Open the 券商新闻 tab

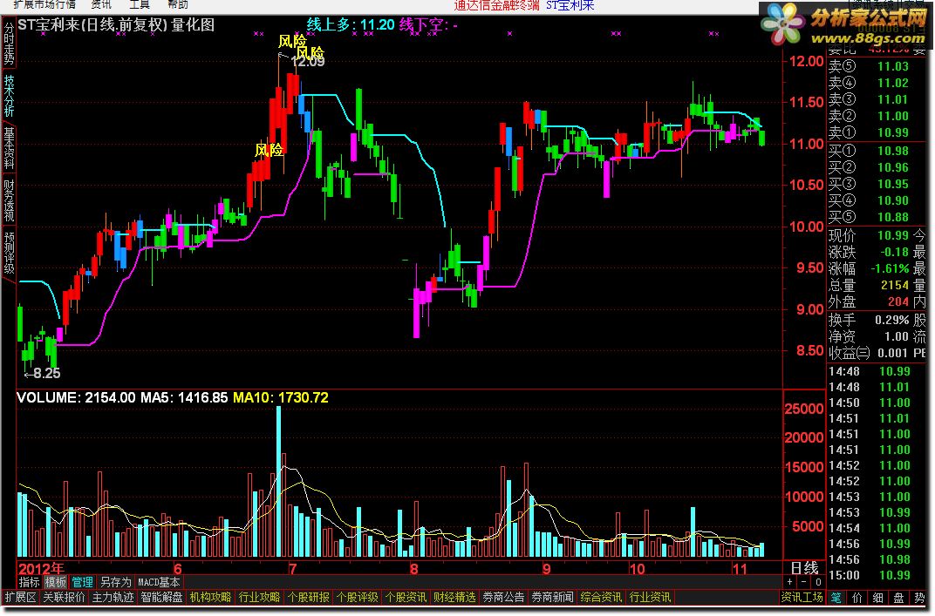click(x=552, y=597)
